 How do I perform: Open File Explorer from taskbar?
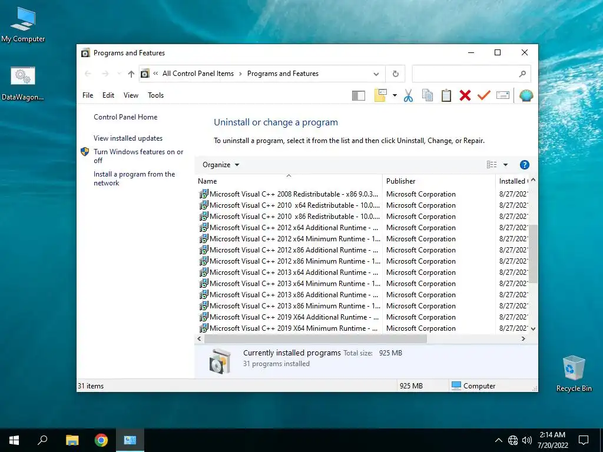pyautogui.click(x=72, y=440)
